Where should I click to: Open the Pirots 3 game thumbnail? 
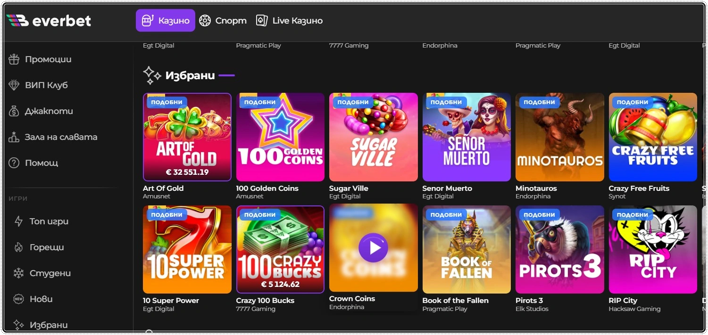[x=560, y=250]
